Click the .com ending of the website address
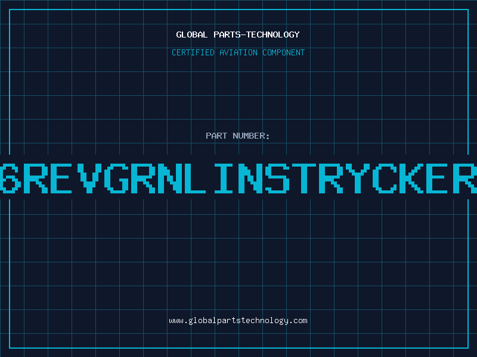The image size is (477, 357). click(x=298, y=321)
